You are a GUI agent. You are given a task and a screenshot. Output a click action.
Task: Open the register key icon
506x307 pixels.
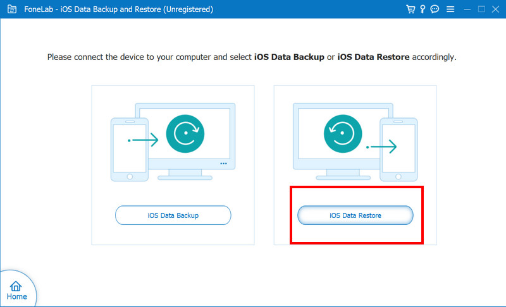tap(423, 9)
